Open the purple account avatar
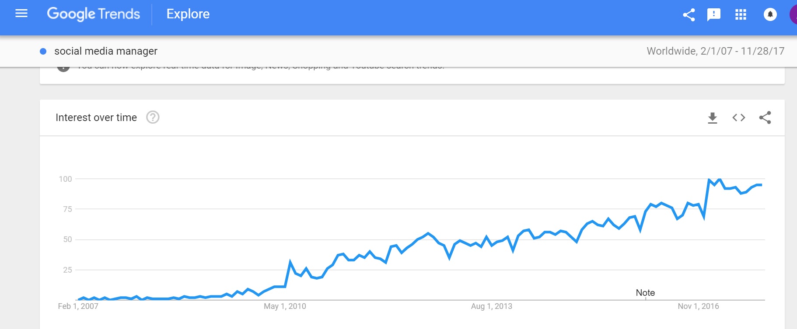The height and width of the screenshot is (329, 797). [793, 14]
